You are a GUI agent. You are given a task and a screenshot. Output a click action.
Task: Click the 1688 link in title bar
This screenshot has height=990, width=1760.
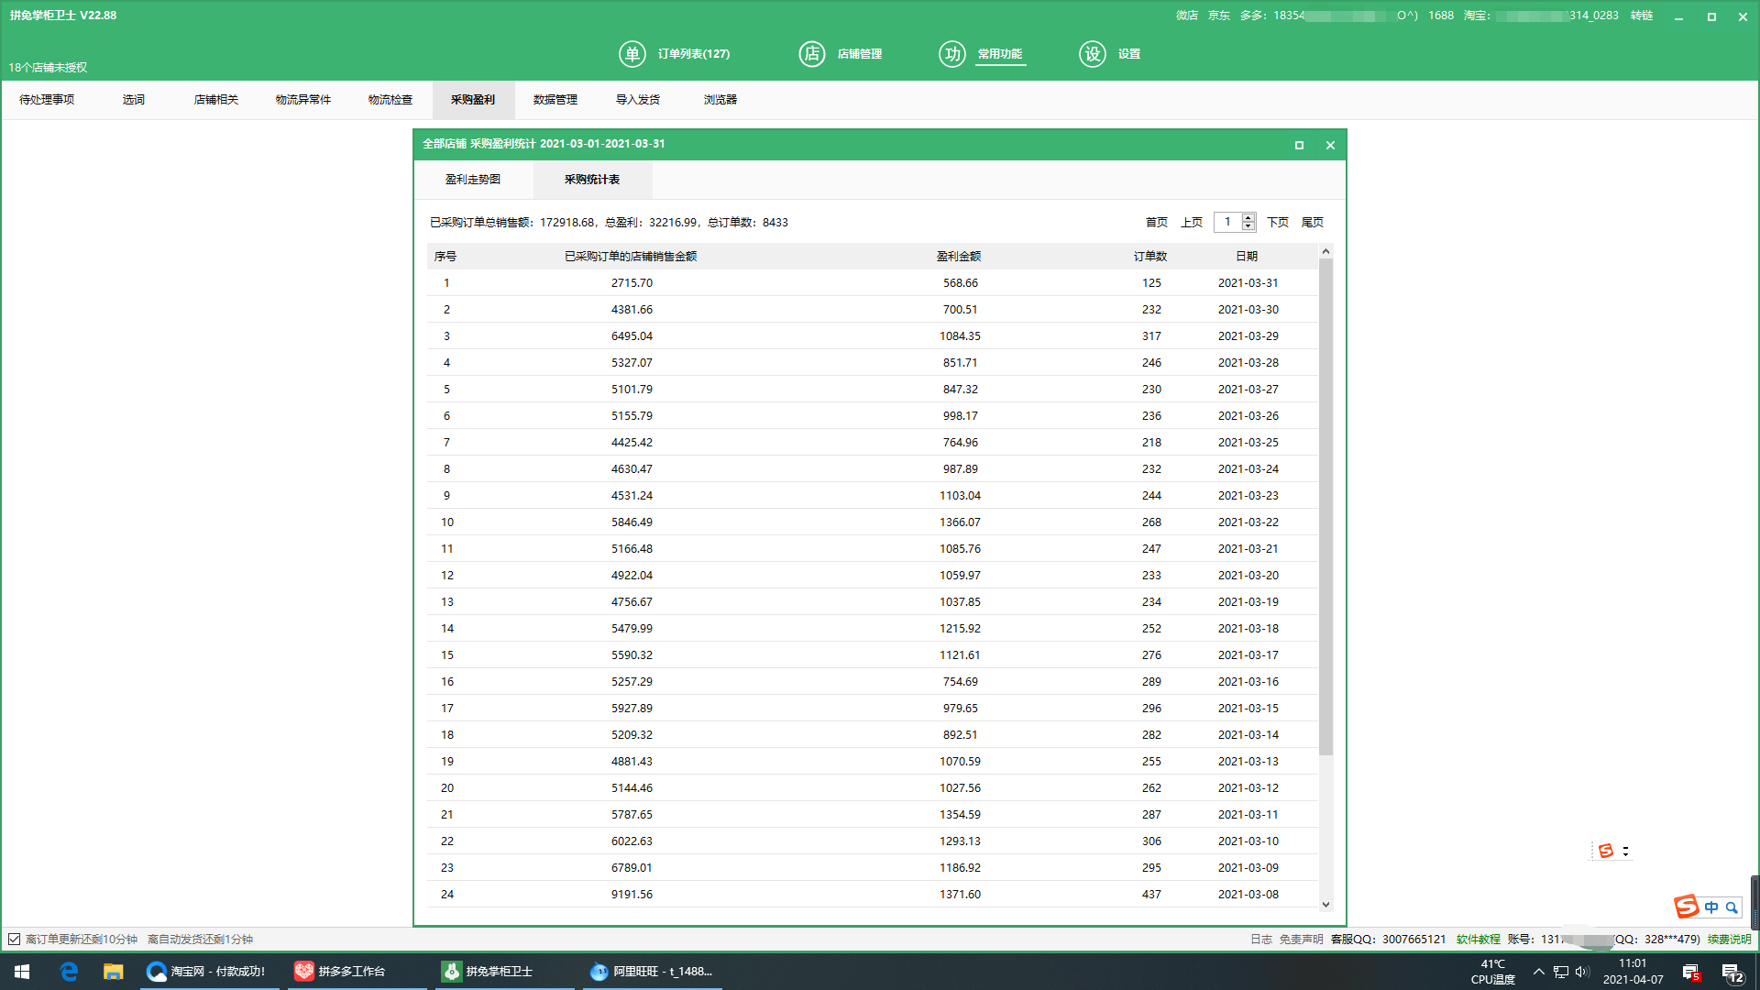1441,16
